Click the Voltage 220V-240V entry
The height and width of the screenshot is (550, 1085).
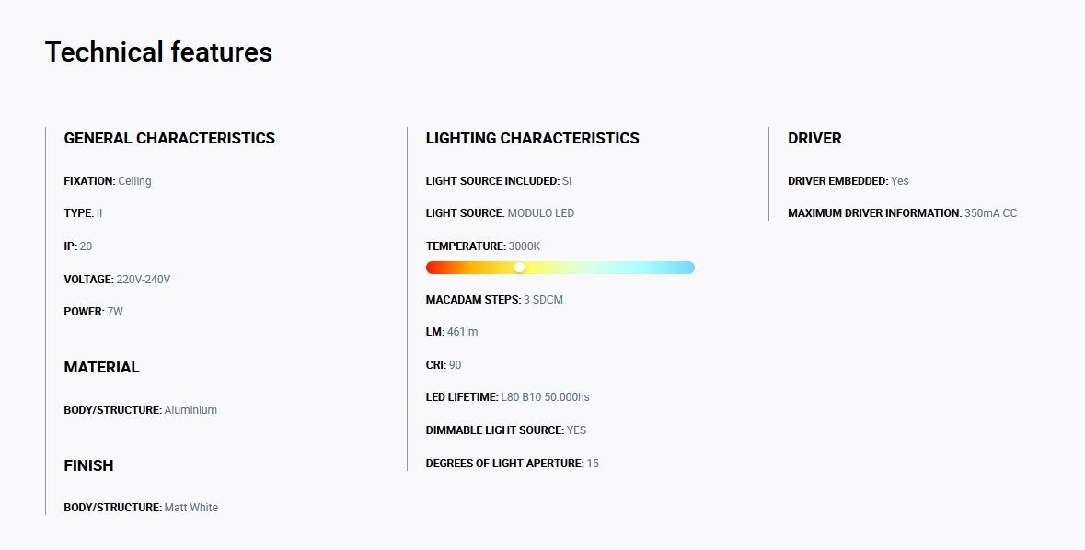117,280
